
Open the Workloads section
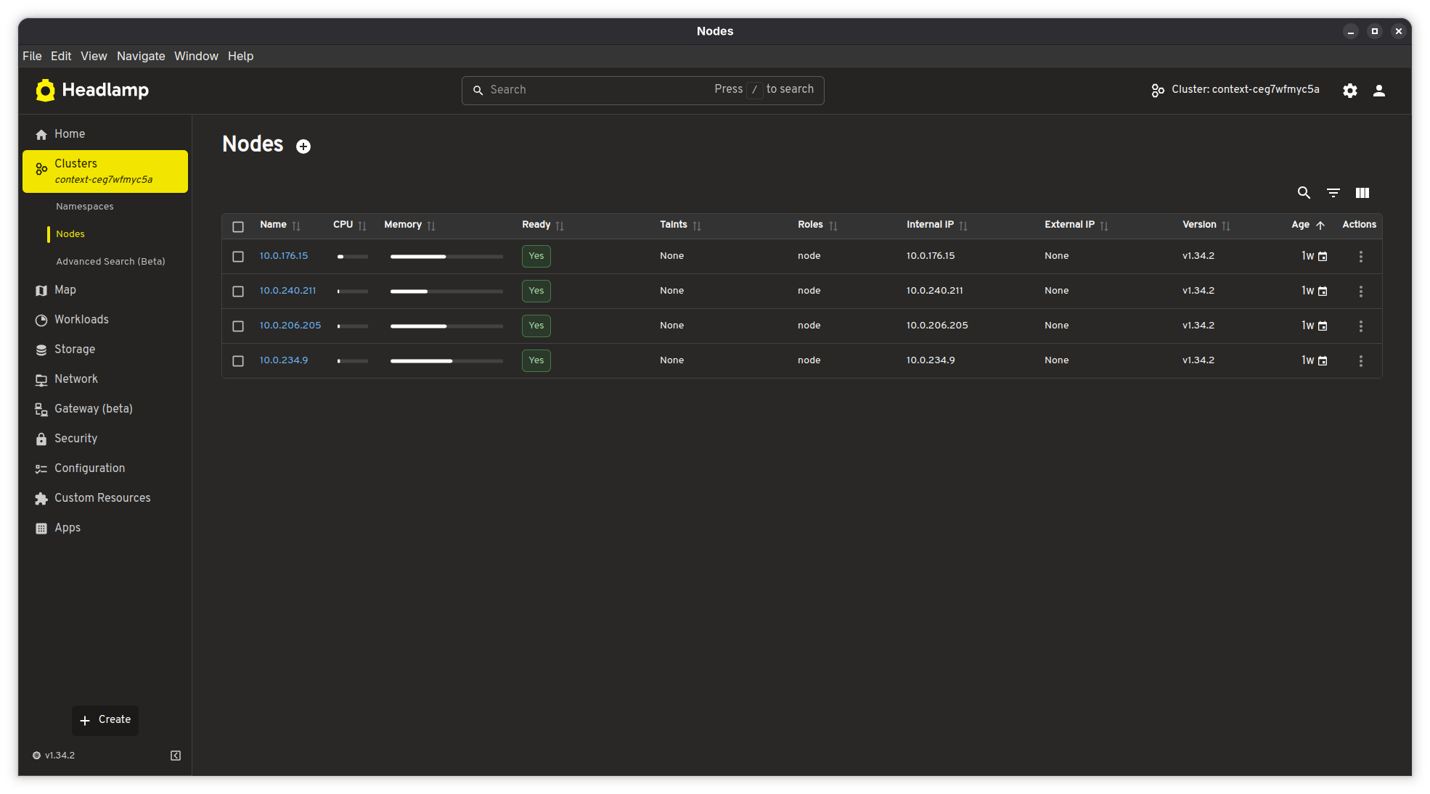click(x=81, y=319)
